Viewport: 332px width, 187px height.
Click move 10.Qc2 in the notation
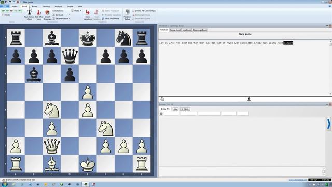(x=272, y=43)
